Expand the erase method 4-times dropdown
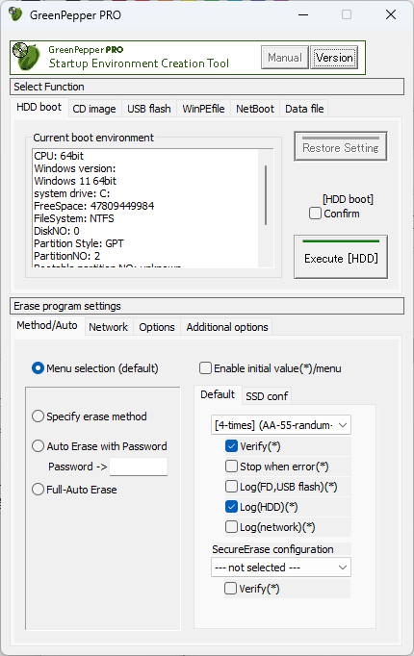The image size is (414, 656). (x=281, y=425)
